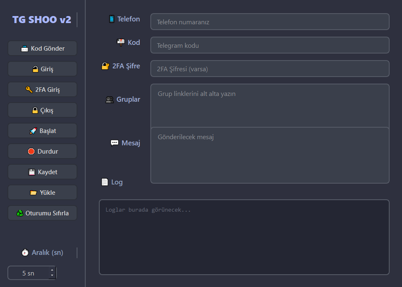The image size is (402, 287).
Task: Click the recycle icon on Oturumu Sıfırla
Action: click(20, 213)
